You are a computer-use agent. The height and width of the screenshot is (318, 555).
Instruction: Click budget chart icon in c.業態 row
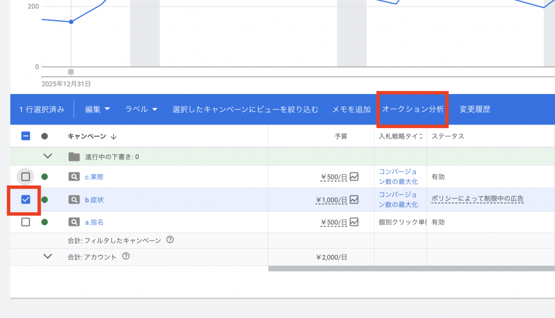click(354, 176)
